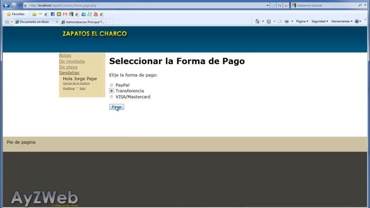Viewport: 370px width, 208px height.
Task: Switch to the Documento sin título tab
Action: [34, 22]
